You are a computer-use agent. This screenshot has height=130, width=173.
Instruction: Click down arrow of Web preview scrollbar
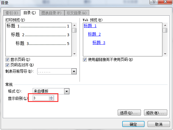point(165,54)
